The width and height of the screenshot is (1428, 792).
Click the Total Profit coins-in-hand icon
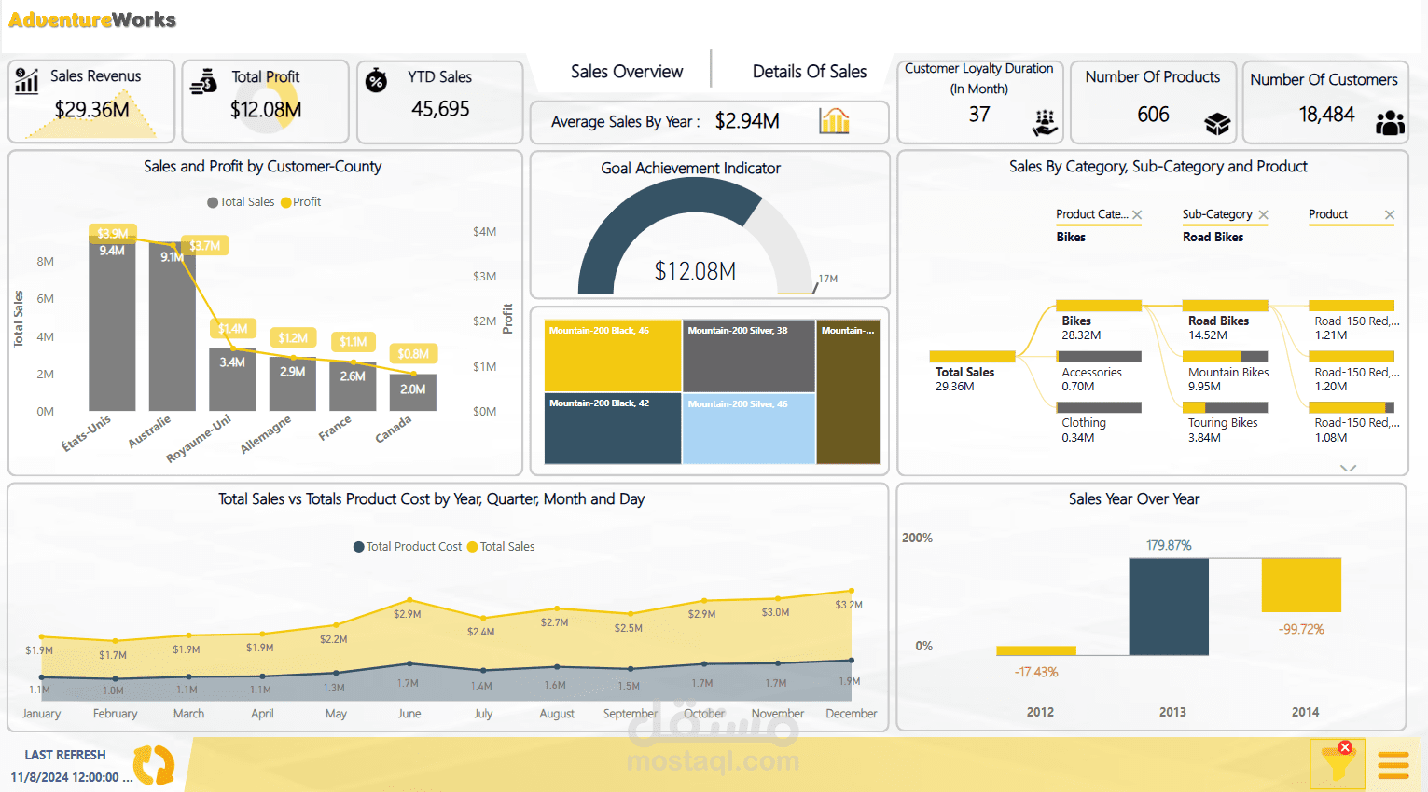coord(202,80)
